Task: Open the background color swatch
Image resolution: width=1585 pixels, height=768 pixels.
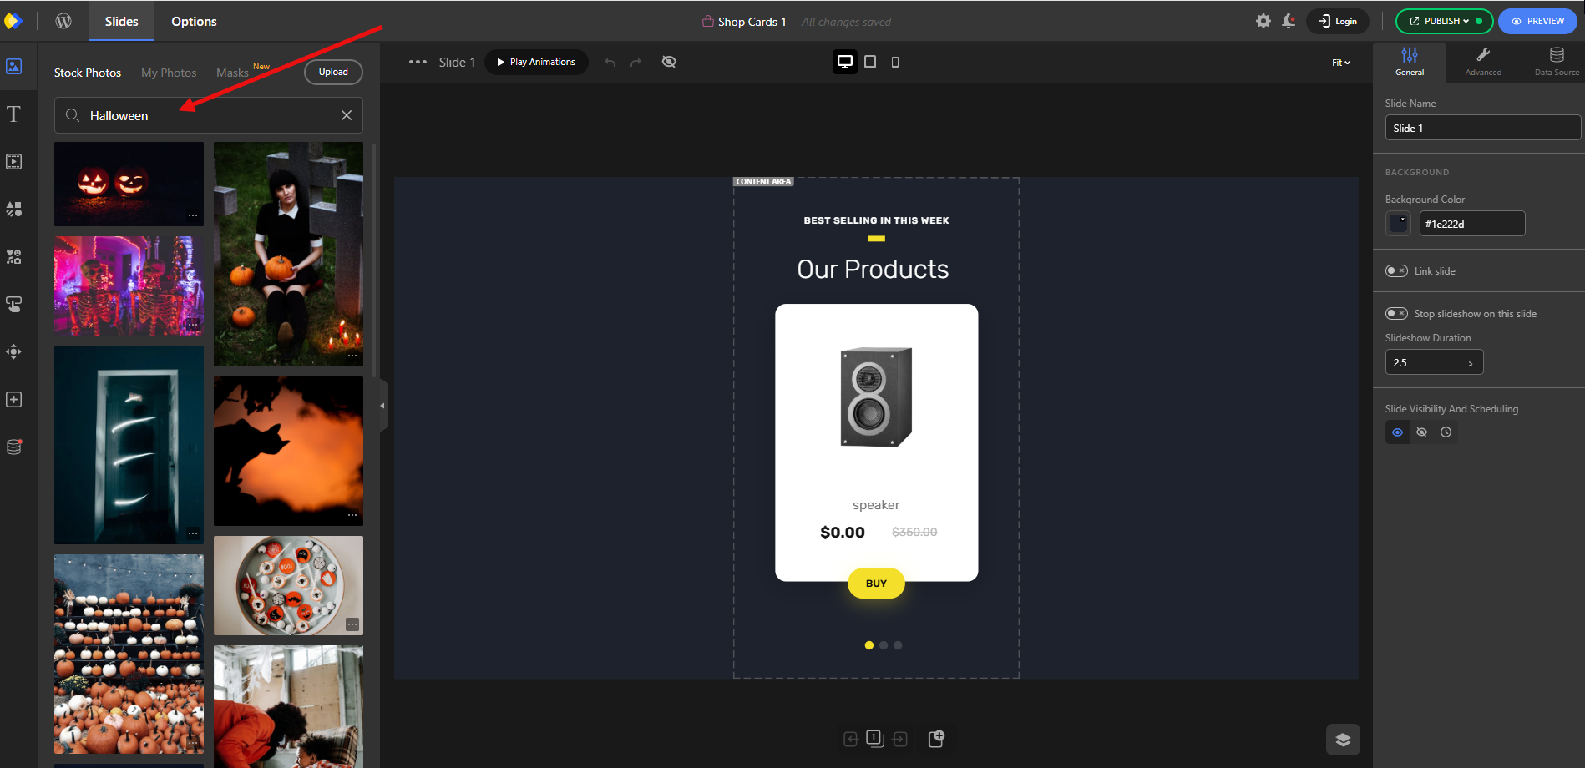Action: [x=1398, y=224]
